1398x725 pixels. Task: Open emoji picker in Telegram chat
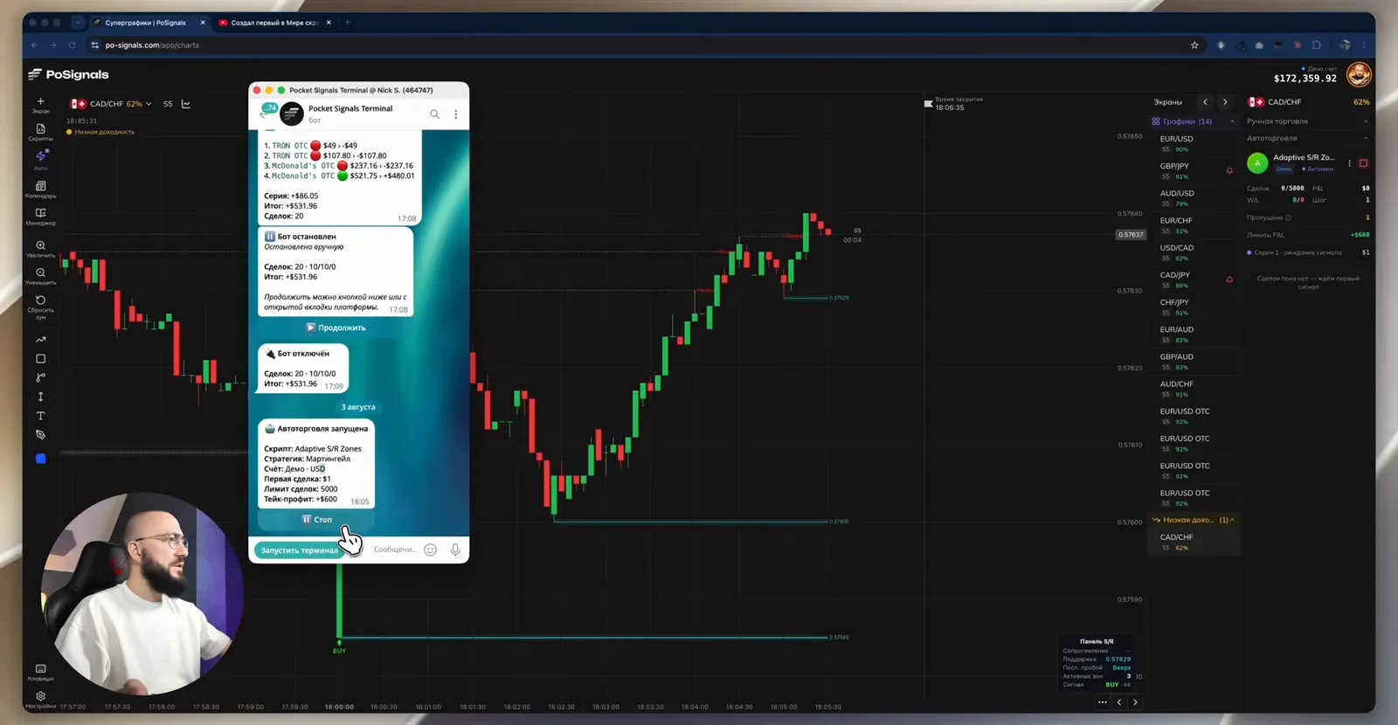[x=430, y=549]
